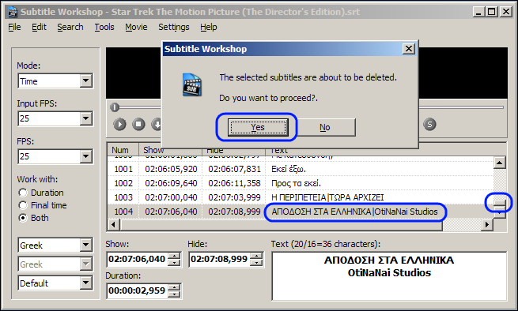
Task: Click the Num column header
Action: (123, 149)
